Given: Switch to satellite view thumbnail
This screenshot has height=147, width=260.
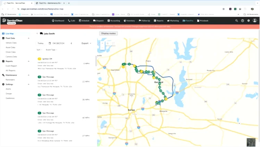Looking at the screenshot, I should (x=251, y=142).
